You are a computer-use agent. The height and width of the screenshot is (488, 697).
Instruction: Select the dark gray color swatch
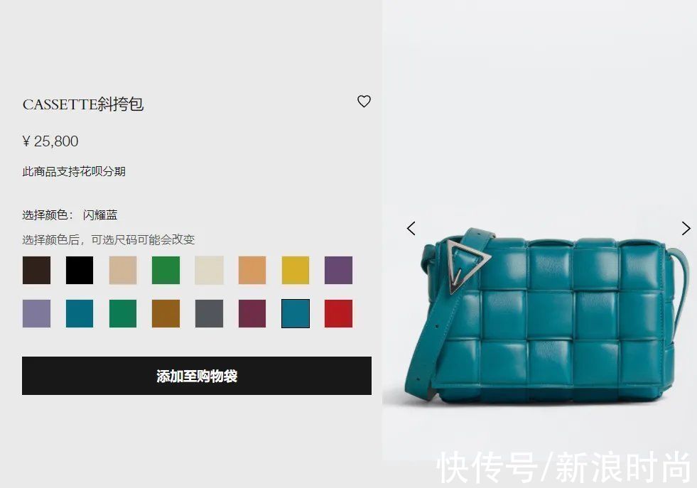pyautogui.click(x=209, y=313)
